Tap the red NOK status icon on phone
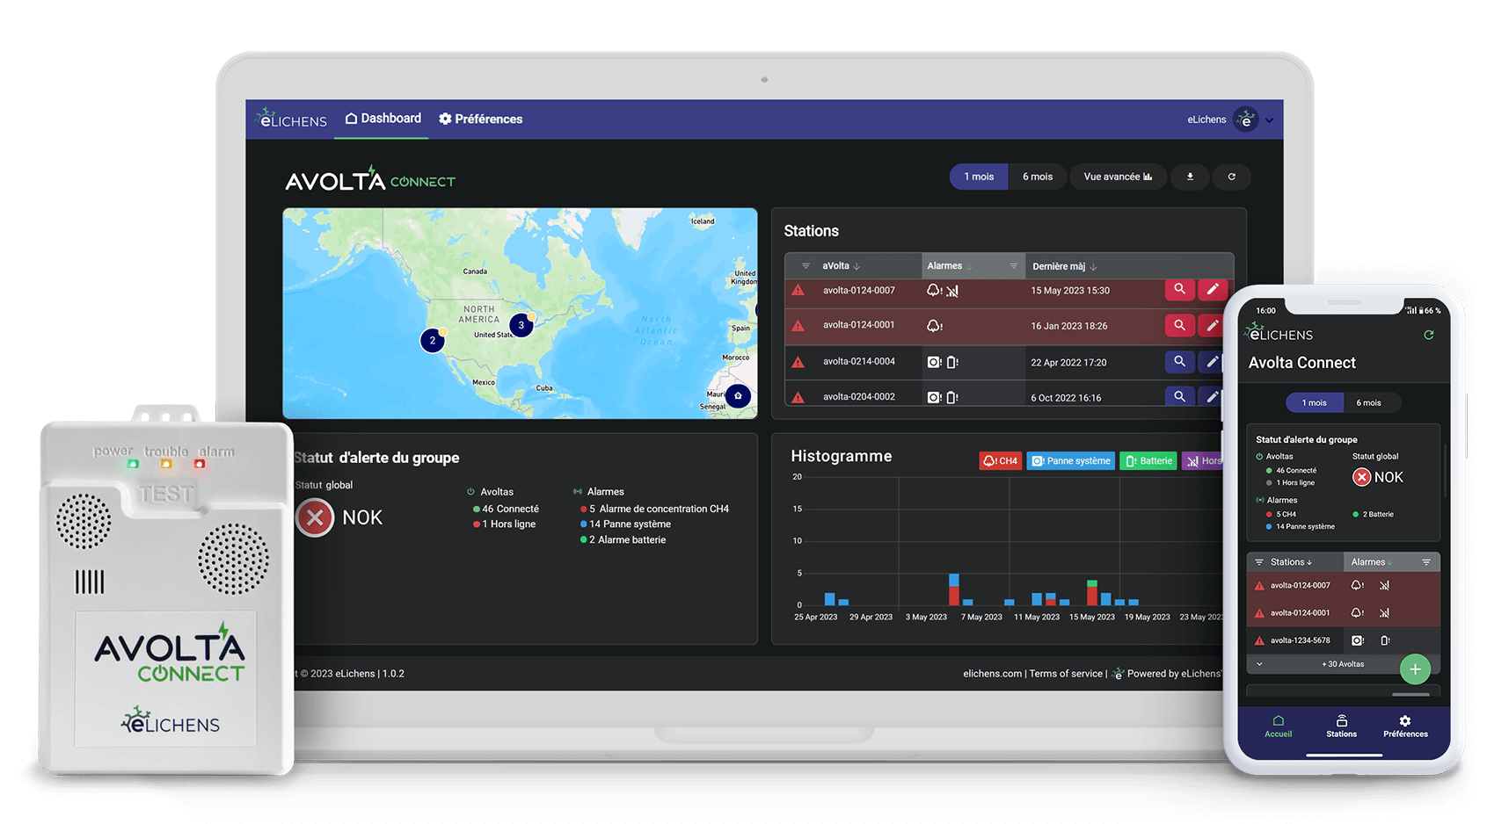 click(x=1362, y=477)
